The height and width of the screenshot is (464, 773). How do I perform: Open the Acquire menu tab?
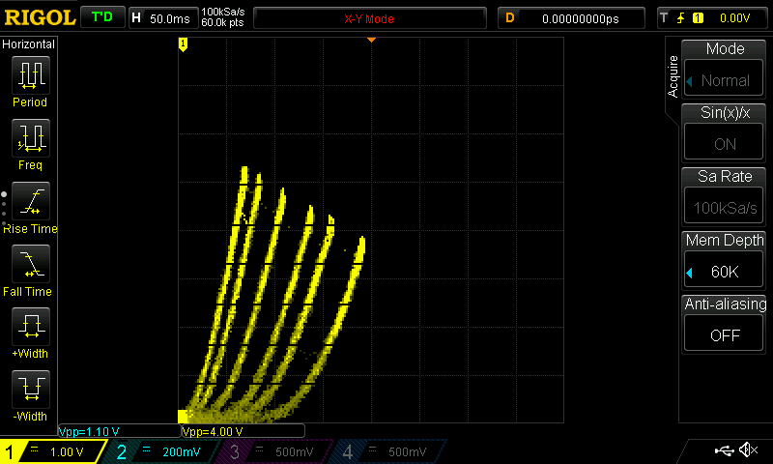click(x=673, y=76)
